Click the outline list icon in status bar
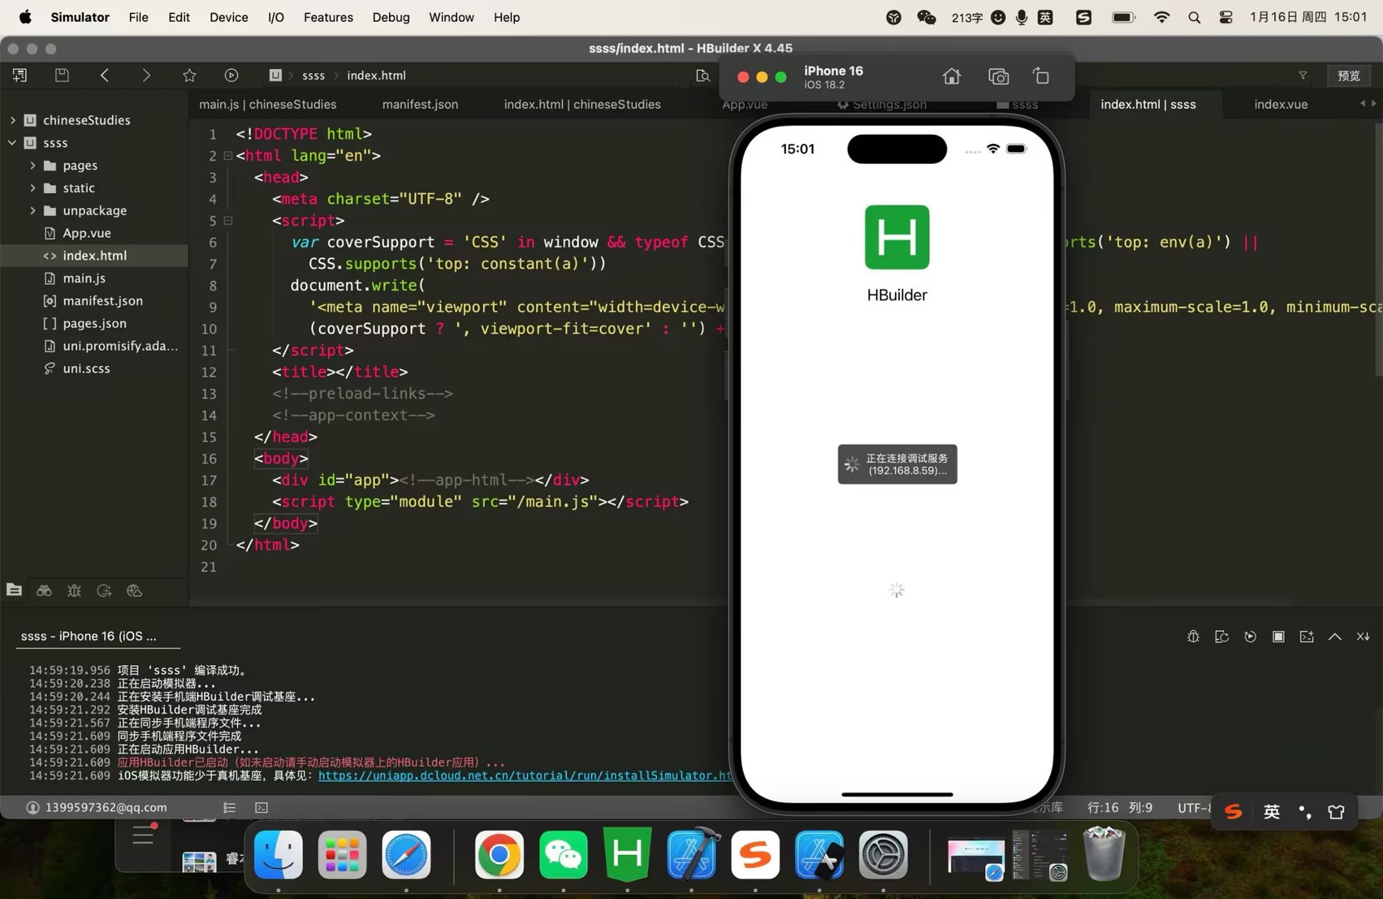This screenshot has width=1383, height=899. (x=230, y=807)
